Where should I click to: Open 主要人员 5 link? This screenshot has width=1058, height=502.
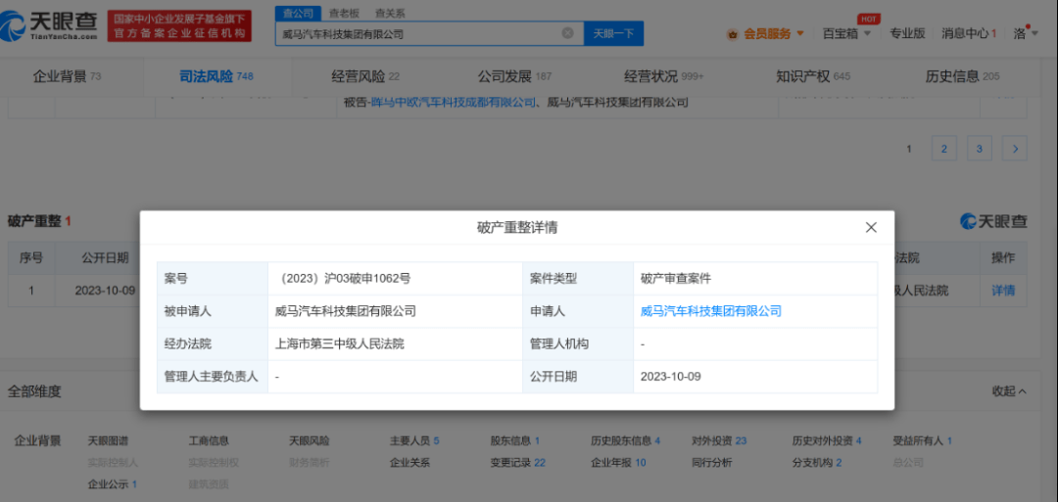tap(414, 441)
